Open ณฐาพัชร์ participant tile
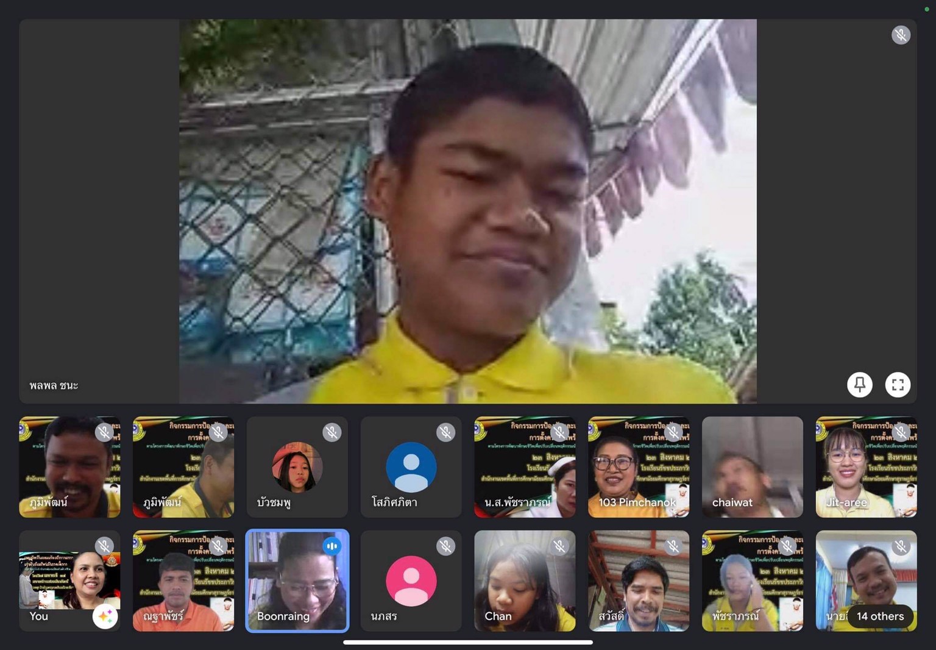This screenshot has height=650, width=936. [x=183, y=580]
